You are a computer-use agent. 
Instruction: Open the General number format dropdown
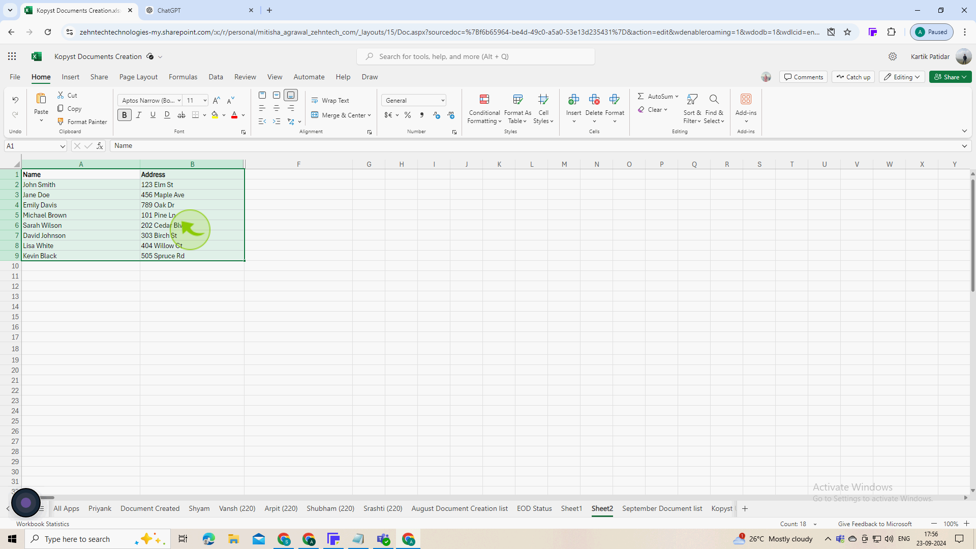(x=414, y=100)
